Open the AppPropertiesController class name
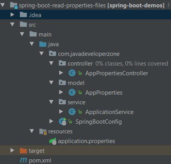 pyautogui.click(x=116, y=73)
